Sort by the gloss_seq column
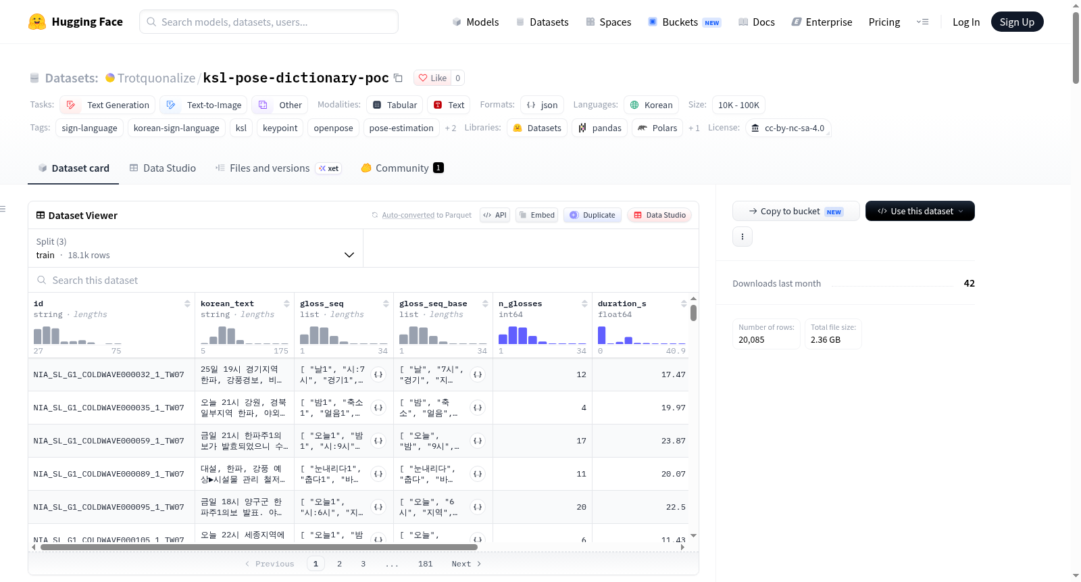This screenshot has height=582, width=1081. click(x=386, y=304)
